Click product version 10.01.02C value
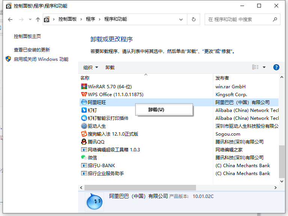The width and height of the screenshot is (288, 216). [x=203, y=196]
